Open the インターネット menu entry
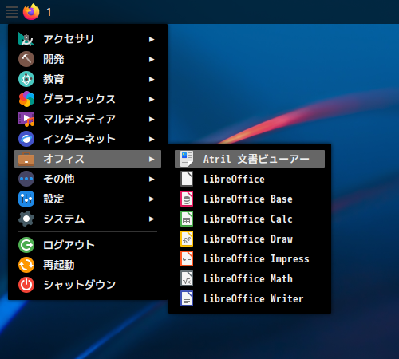This screenshot has width=399, height=359. (x=88, y=139)
